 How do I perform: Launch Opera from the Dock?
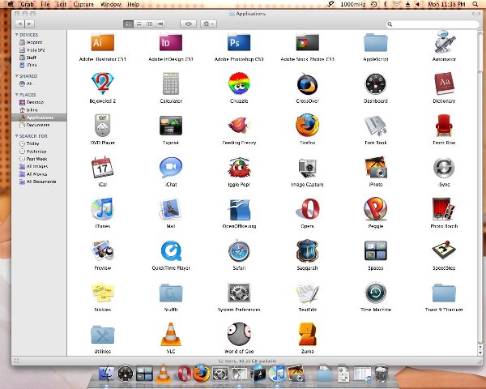click(x=184, y=373)
